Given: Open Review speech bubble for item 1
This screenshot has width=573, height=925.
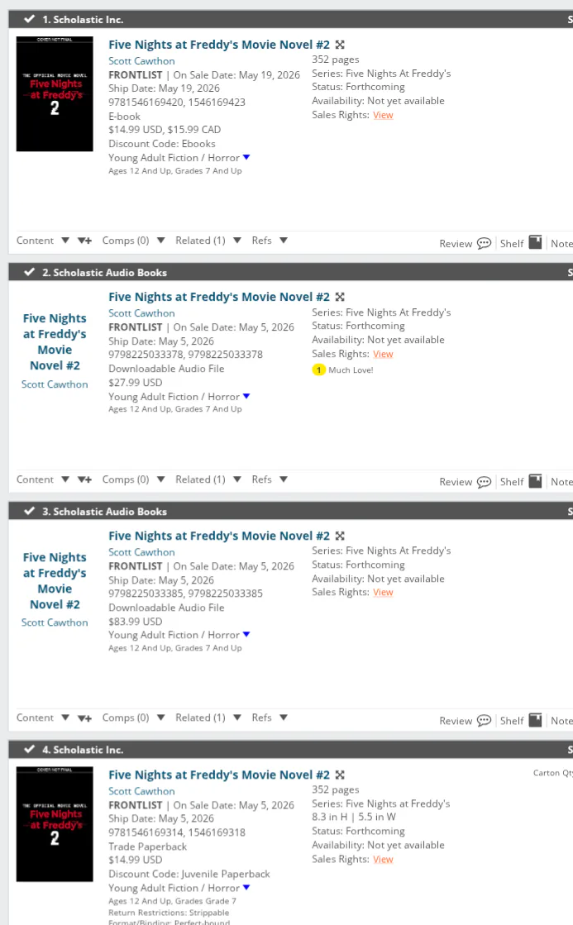Looking at the screenshot, I should point(484,244).
